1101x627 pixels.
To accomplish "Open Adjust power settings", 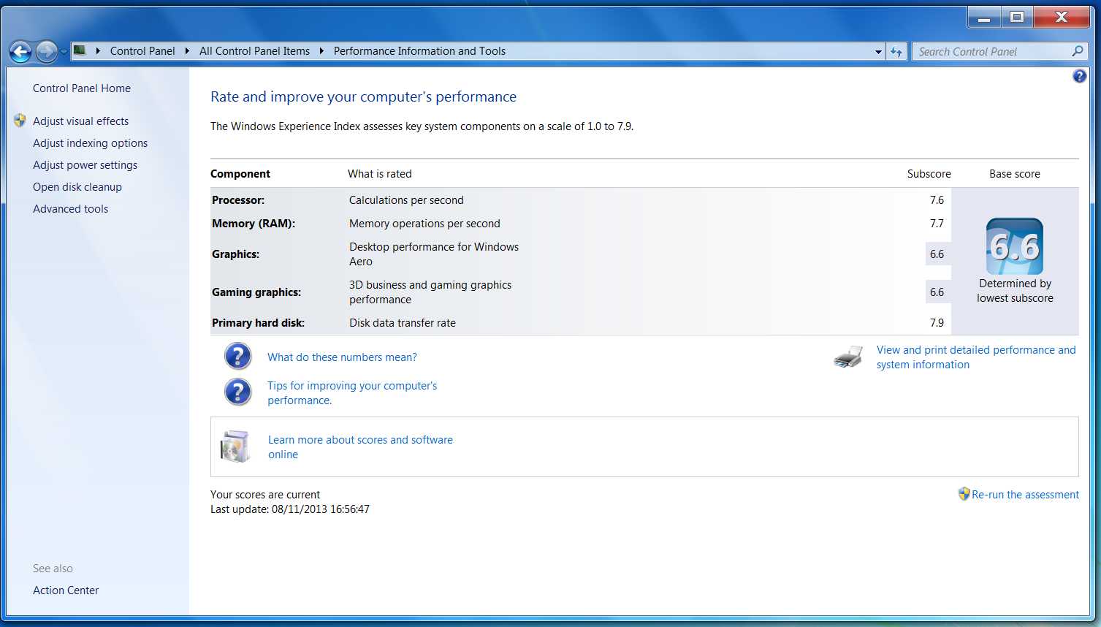I will (x=85, y=165).
